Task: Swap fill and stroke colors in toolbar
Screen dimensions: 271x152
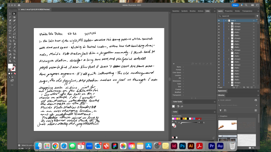Action: (x=15, y=64)
